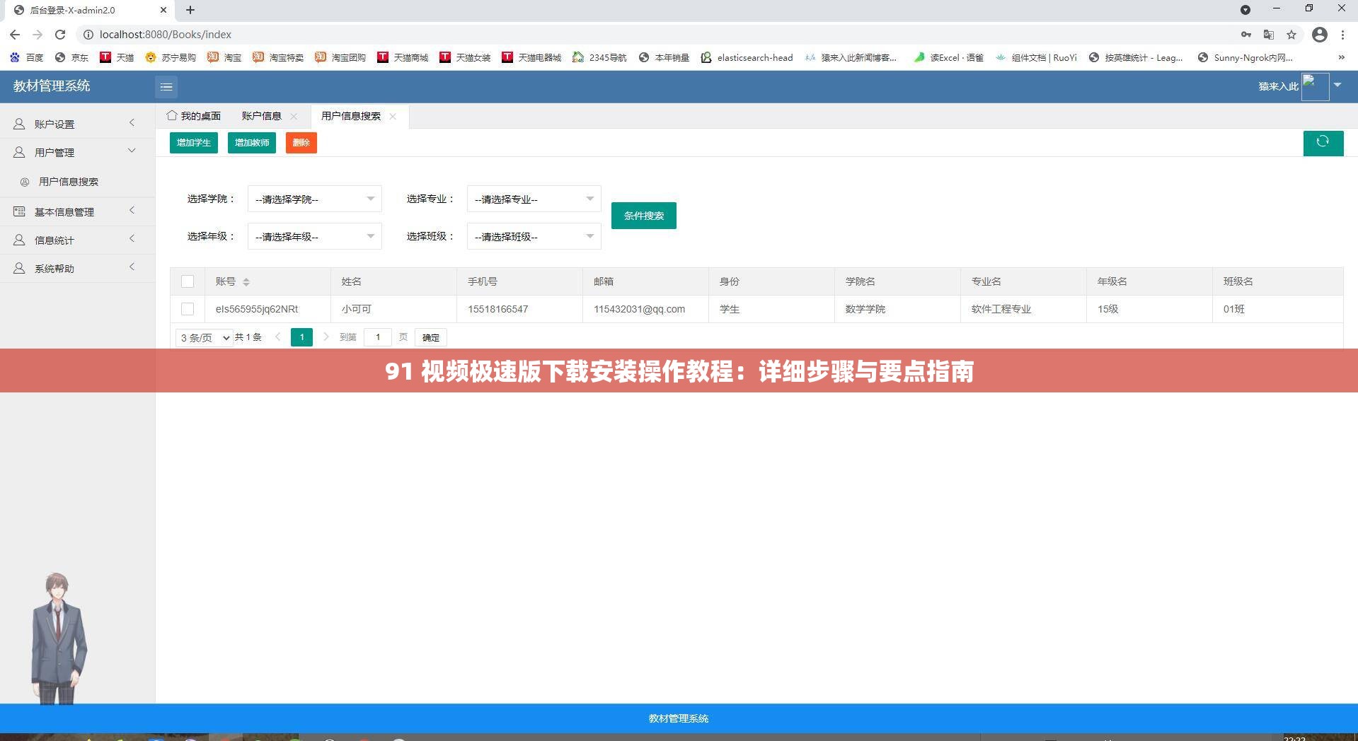Check the row checkbox for 小可可
This screenshot has height=741, width=1358.
188,309
